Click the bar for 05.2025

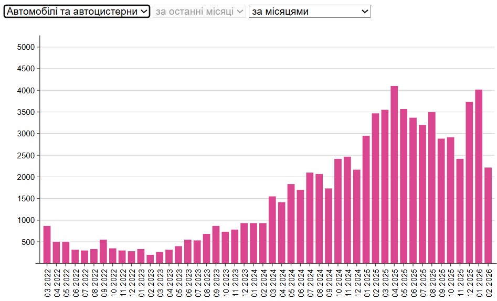point(404,186)
